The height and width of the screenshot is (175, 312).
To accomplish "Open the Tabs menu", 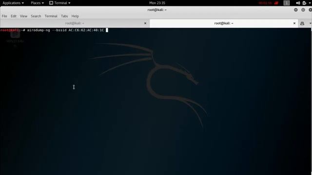I will click(x=64, y=16).
